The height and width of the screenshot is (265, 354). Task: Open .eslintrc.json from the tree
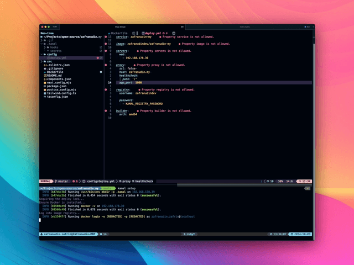(59, 65)
